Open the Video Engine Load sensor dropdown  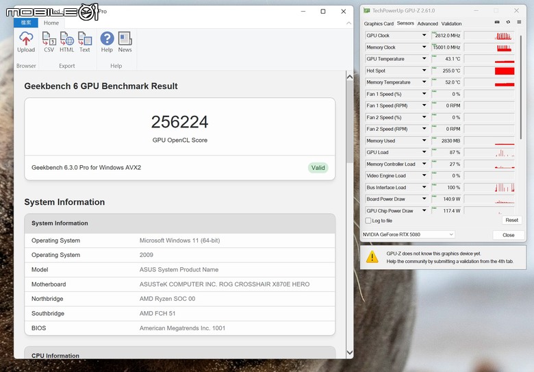coord(424,175)
